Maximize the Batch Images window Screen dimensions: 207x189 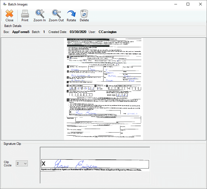(188, 4)
